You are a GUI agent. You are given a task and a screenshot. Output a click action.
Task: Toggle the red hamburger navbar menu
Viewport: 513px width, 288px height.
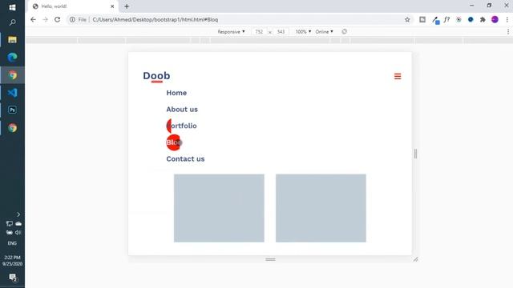click(398, 76)
